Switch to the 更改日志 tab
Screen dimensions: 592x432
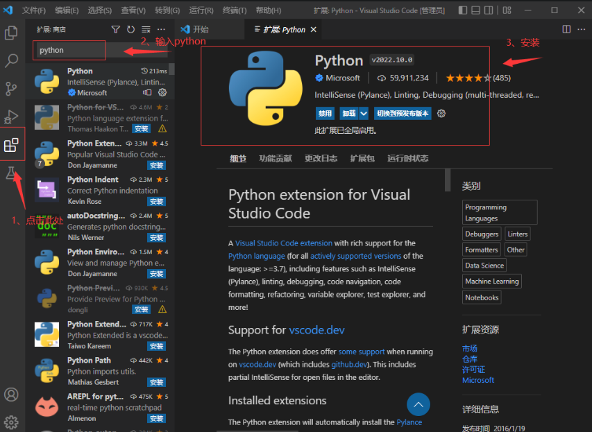pyautogui.click(x=321, y=158)
